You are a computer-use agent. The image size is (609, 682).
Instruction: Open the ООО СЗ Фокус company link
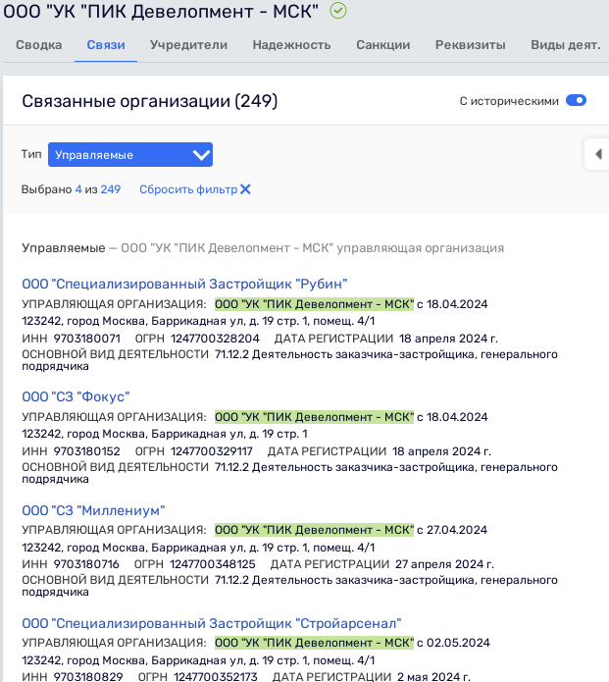point(76,396)
